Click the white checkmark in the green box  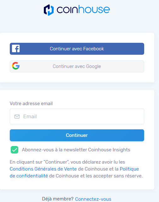[x=15, y=150]
